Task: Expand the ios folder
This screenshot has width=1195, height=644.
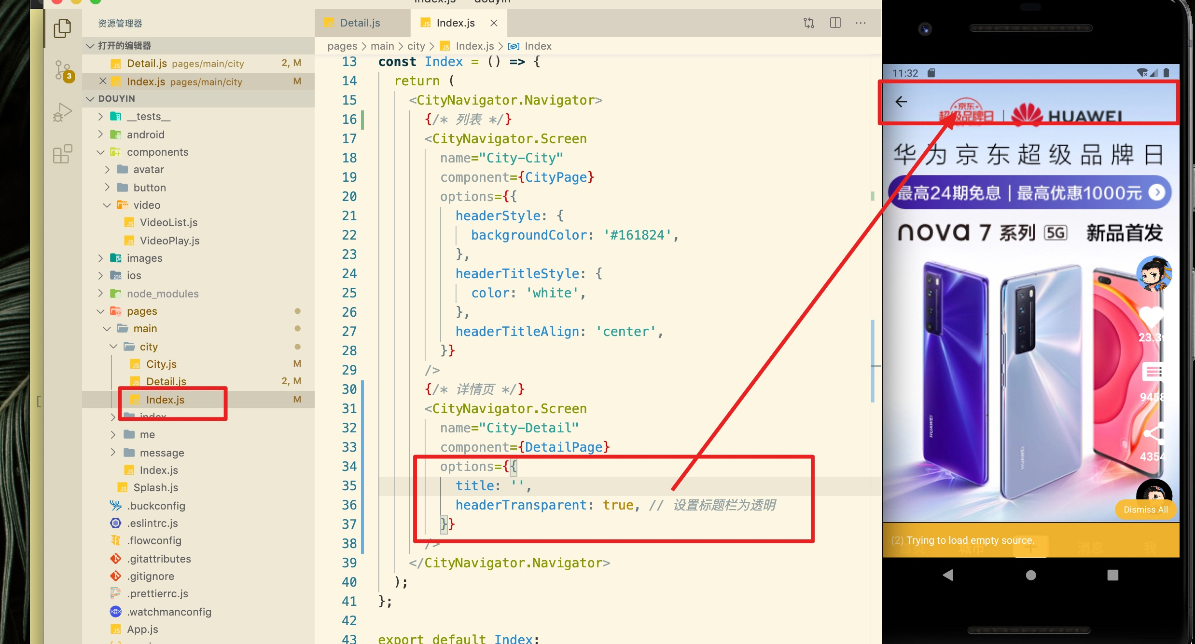Action: point(100,275)
